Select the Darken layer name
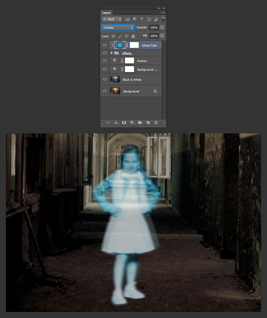Image resolution: width=267 pixels, height=318 pixels. pos(142,61)
